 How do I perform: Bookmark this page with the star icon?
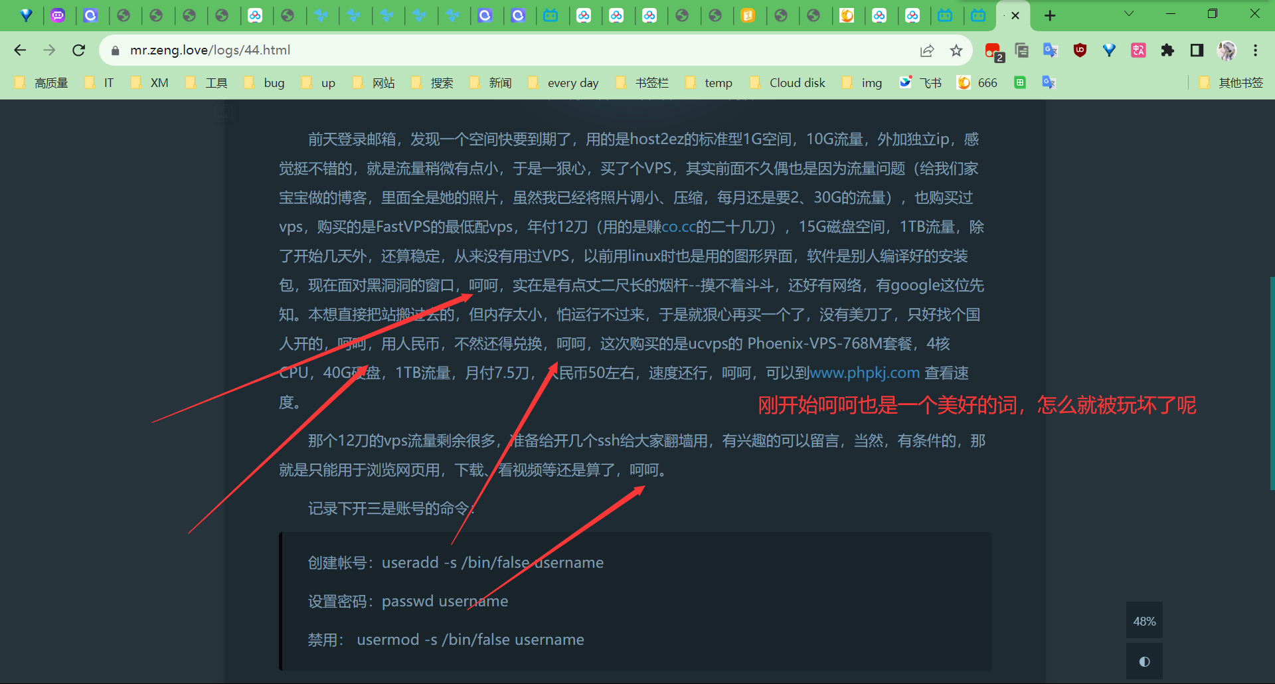[x=956, y=50]
